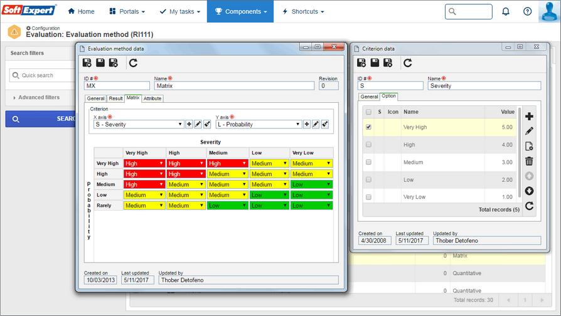The image size is (561, 316).
Task: Click the refresh icon in Evaluation method data toolbar
Action: (133, 63)
